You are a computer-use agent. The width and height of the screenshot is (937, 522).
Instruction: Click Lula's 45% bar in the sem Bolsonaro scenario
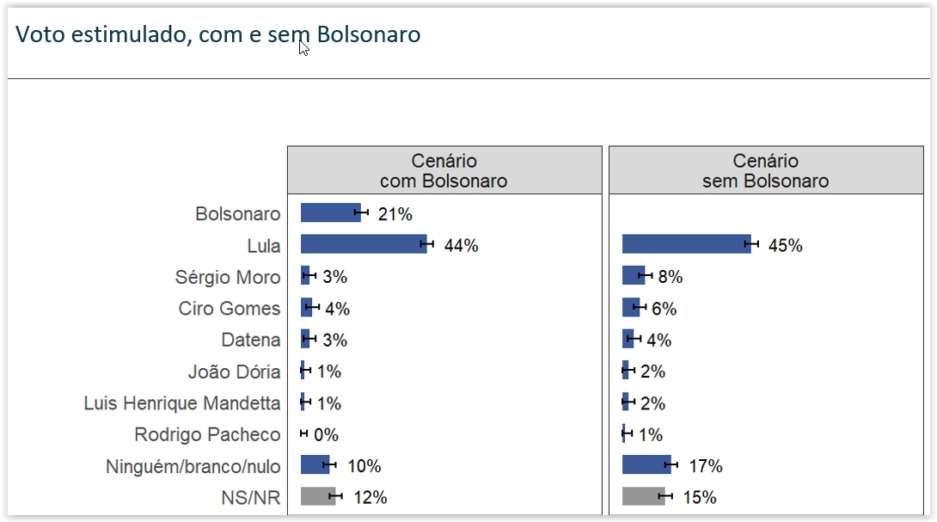coord(685,244)
